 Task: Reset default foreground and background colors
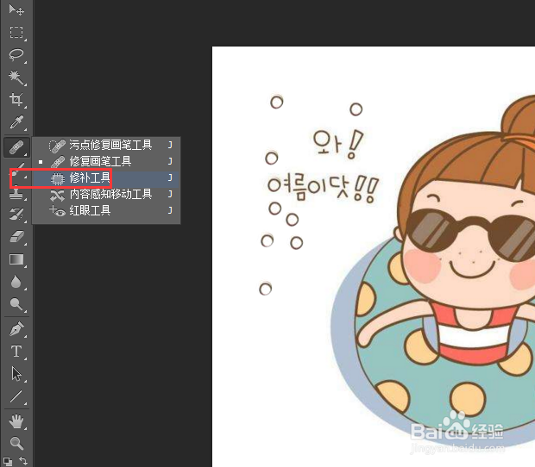[8, 461]
